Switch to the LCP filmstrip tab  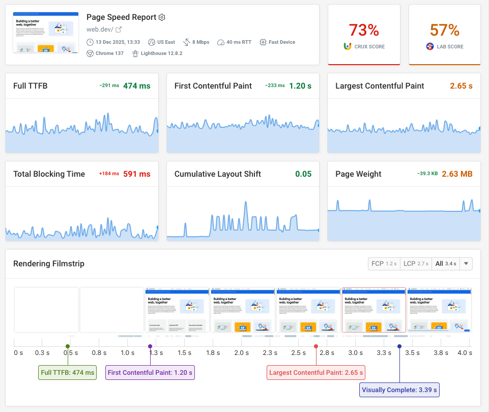pyautogui.click(x=415, y=264)
